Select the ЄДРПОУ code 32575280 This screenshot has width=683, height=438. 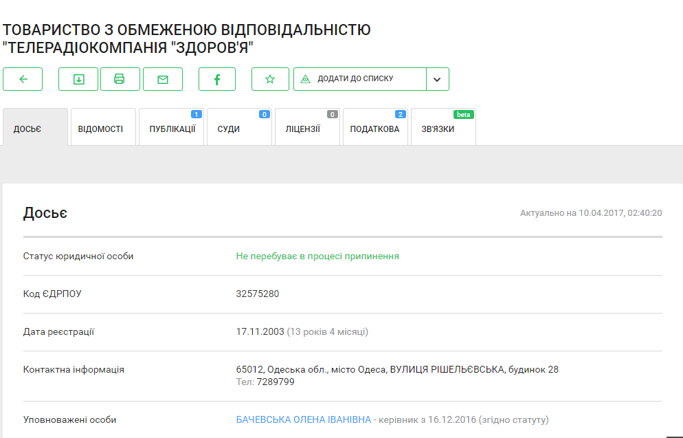tap(258, 294)
